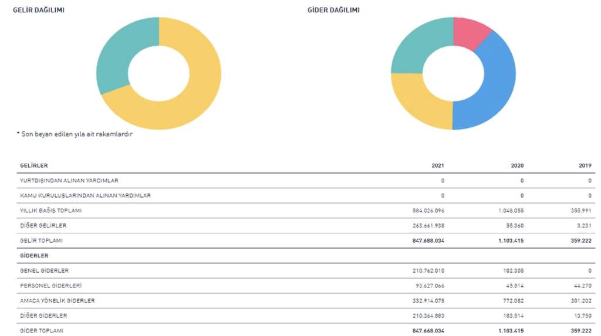The width and height of the screenshot is (601, 336).
Task: Select the 2019 column header
Action: [x=585, y=166]
